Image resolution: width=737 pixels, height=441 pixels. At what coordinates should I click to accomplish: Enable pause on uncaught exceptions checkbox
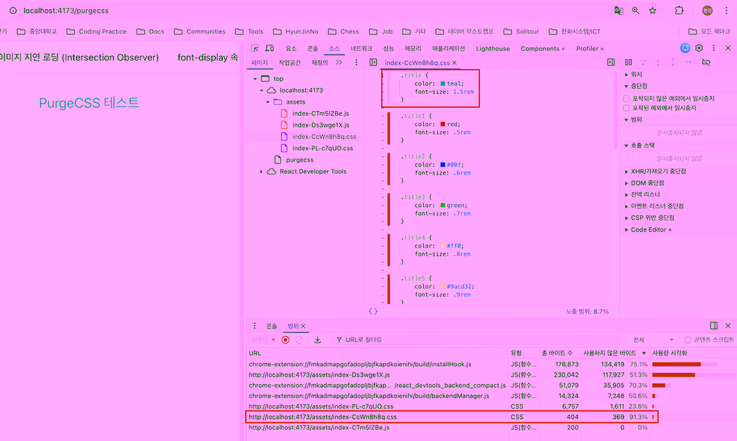626,98
